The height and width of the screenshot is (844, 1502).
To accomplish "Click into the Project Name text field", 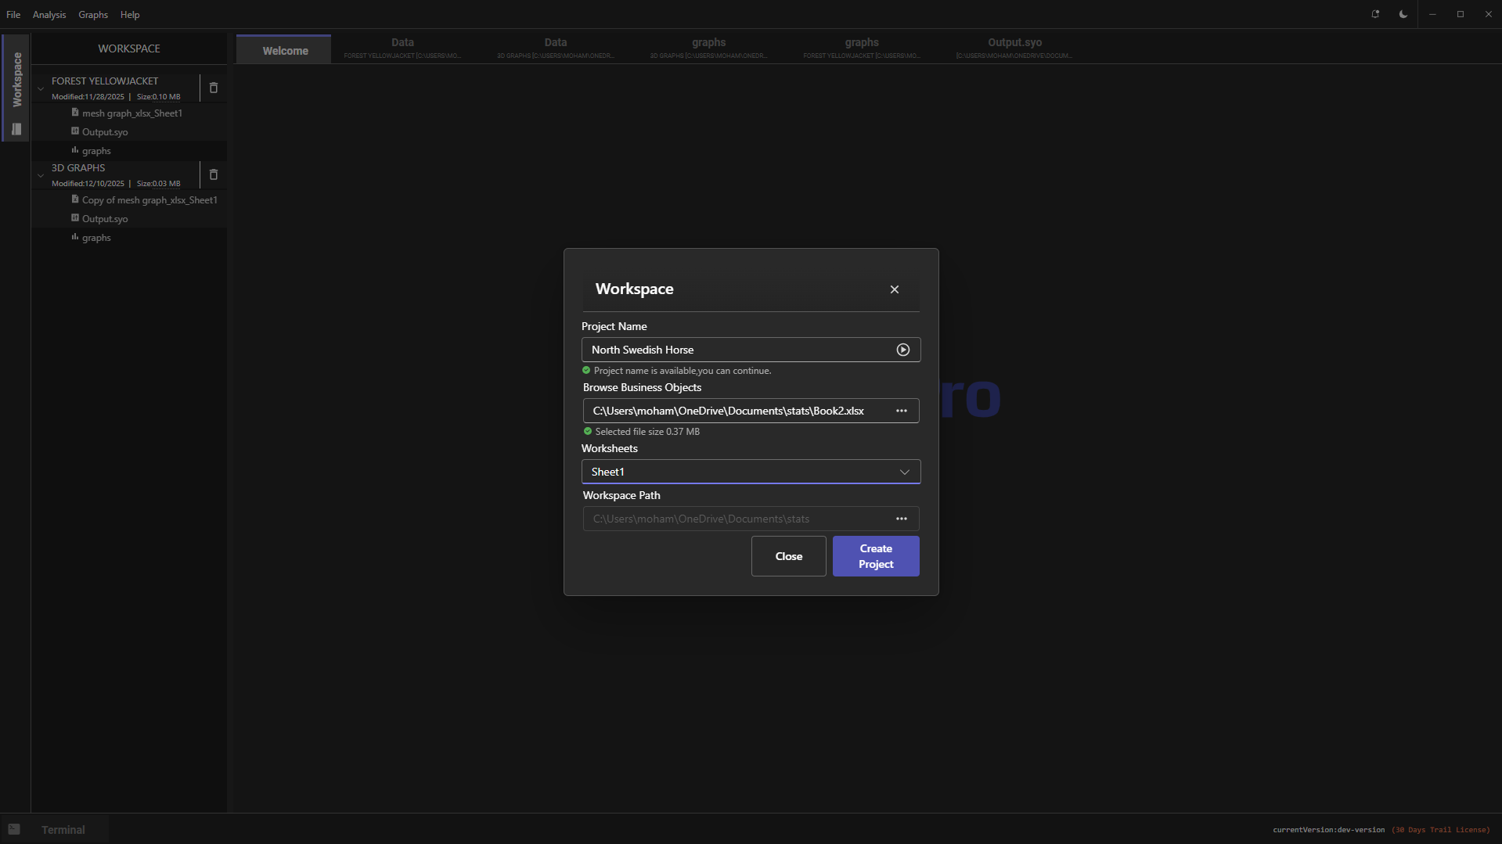I will (736, 350).
